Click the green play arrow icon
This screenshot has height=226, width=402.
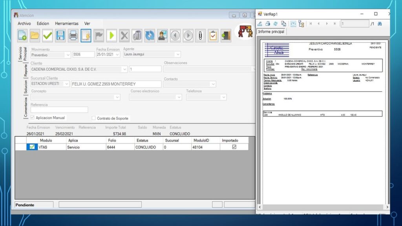click(111, 36)
